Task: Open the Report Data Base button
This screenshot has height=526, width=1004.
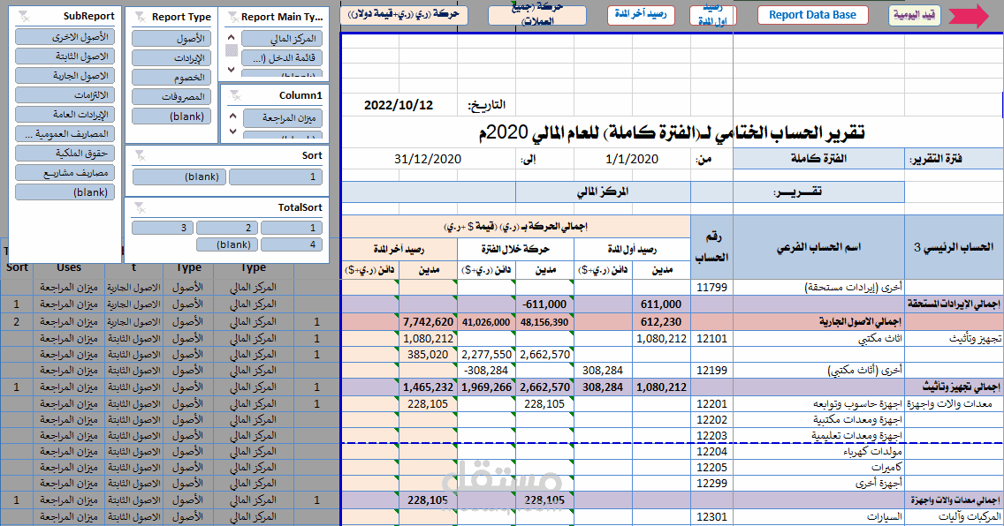Action: pos(812,15)
